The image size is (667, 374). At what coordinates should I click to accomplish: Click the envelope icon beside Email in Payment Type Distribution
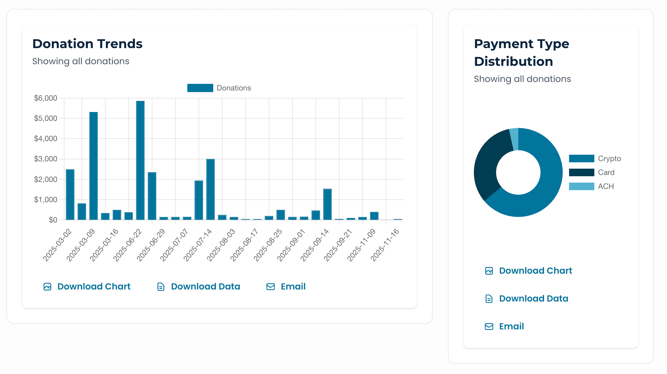(x=489, y=326)
